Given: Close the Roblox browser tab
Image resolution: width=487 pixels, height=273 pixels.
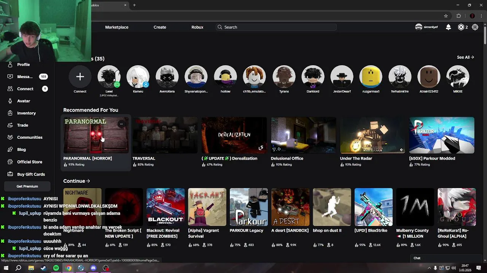Looking at the screenshot, I should point(125,5).
